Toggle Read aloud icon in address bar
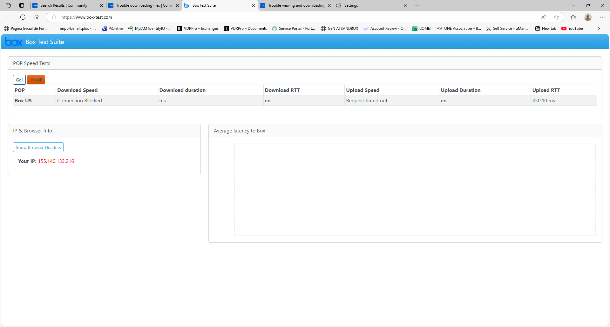Viewport: 610px width, 327px height. (544, 17)
